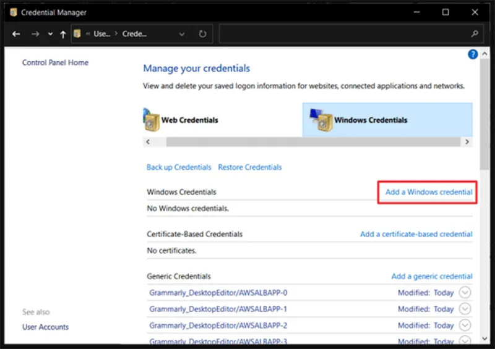Expand the AWSALBAPP-1 credential chevron
495x349 pixels.
coord(465,309)
